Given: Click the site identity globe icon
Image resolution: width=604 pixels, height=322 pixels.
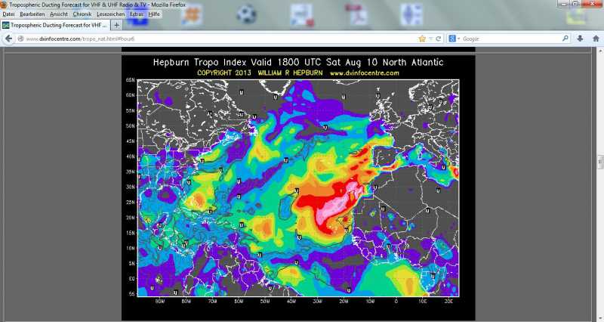Looking at the screenshot, I should point(20,38).
